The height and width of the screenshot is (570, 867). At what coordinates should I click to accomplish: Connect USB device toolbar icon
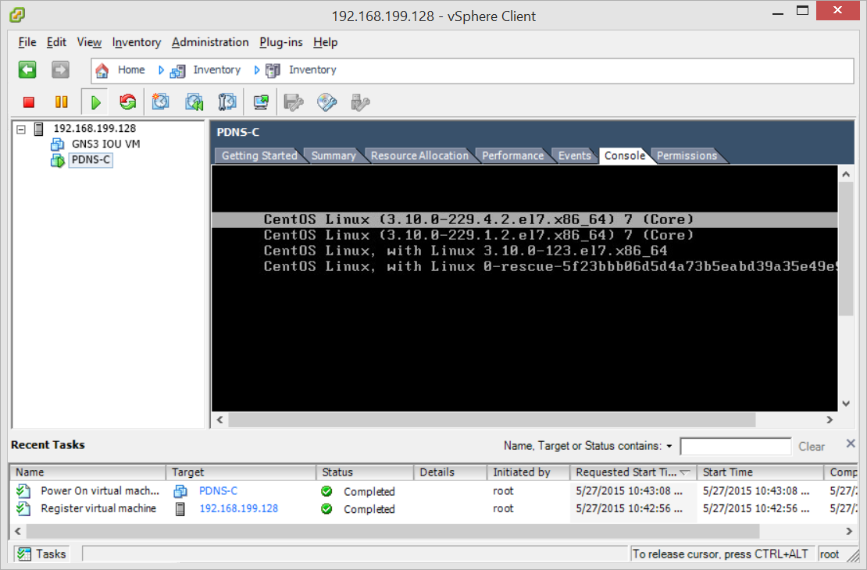pyautogui.click(x=360, y=102)
